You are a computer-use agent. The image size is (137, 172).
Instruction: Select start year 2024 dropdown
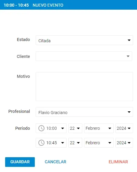[124, 128]
